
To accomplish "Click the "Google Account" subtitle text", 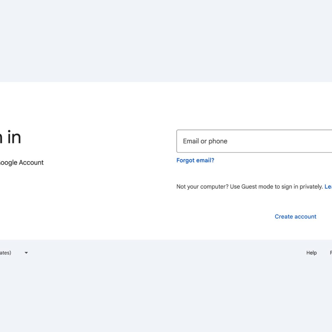I will coord(22,162).
